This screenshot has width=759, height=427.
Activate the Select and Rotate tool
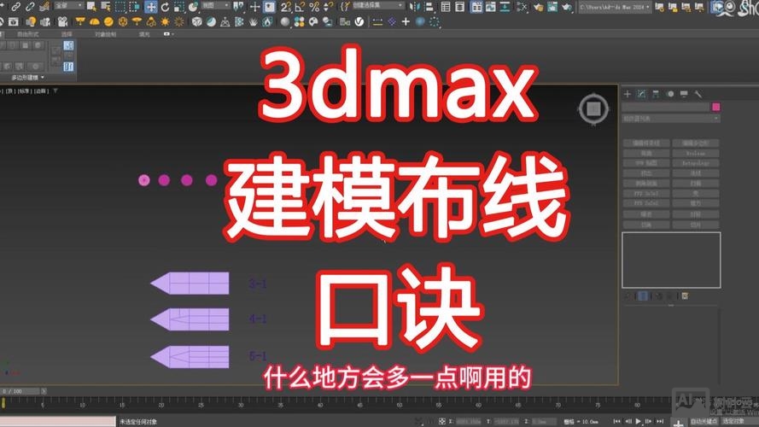tap(165, 6)
